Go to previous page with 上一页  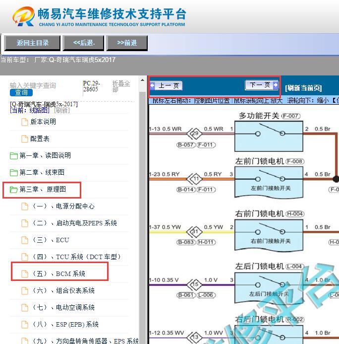click(166, 85)
